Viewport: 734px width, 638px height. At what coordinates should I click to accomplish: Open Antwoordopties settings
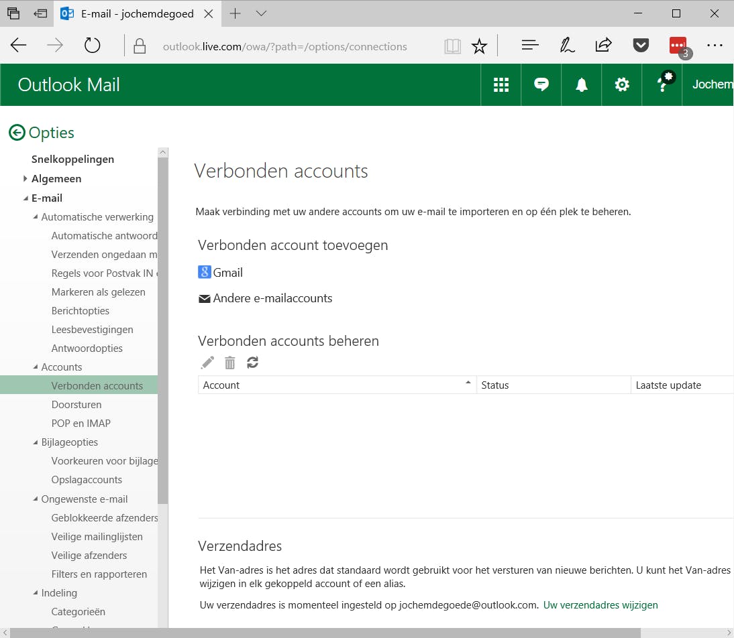(x=87, y=348)
